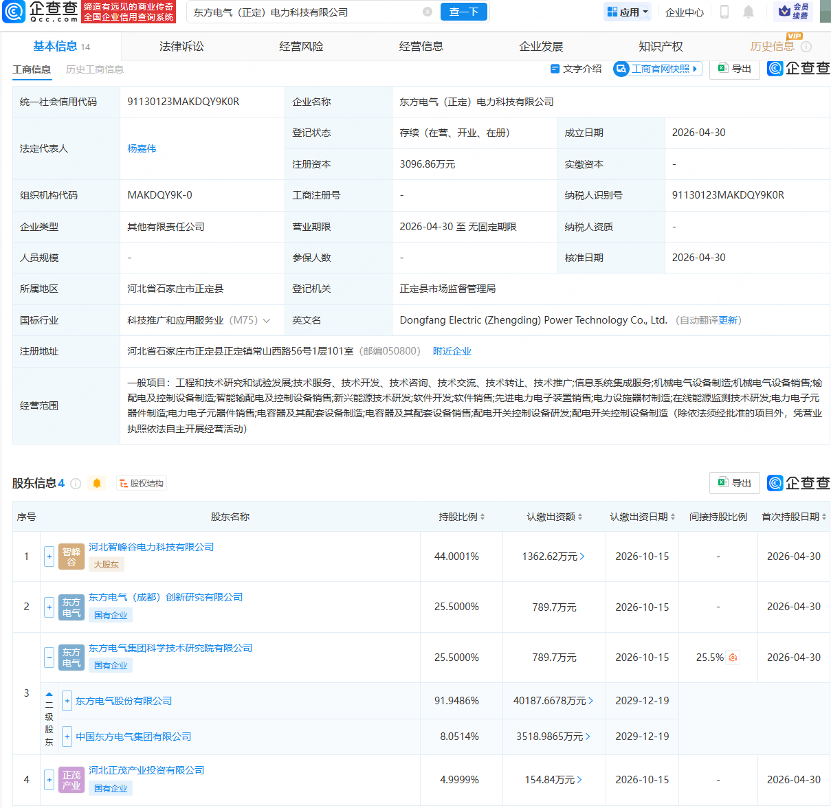
Task: Expand 中国东方电气集团有限公司 sub-row
Action: pos(67,737)
